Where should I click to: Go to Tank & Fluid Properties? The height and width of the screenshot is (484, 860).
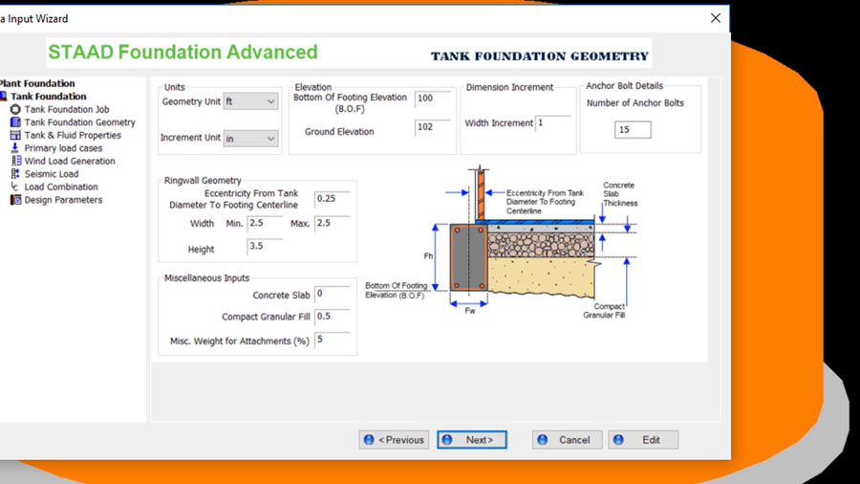73,135
